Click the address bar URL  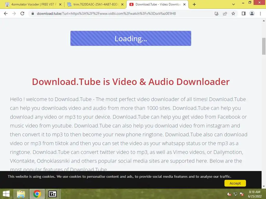point(106,13)
